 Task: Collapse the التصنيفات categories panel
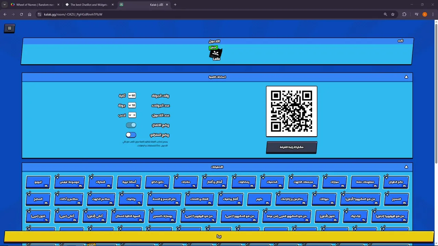[x=406, y=167]
